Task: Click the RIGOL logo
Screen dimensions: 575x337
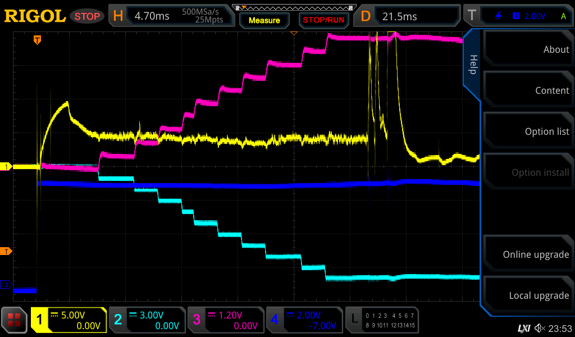Action: click(x=35, y=16)
